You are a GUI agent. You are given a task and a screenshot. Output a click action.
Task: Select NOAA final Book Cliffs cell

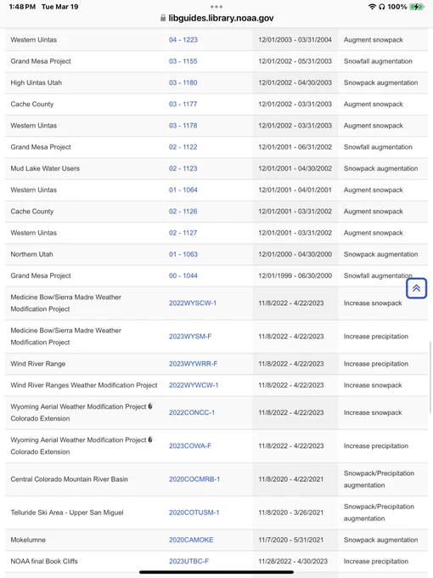tap(44, 561)
